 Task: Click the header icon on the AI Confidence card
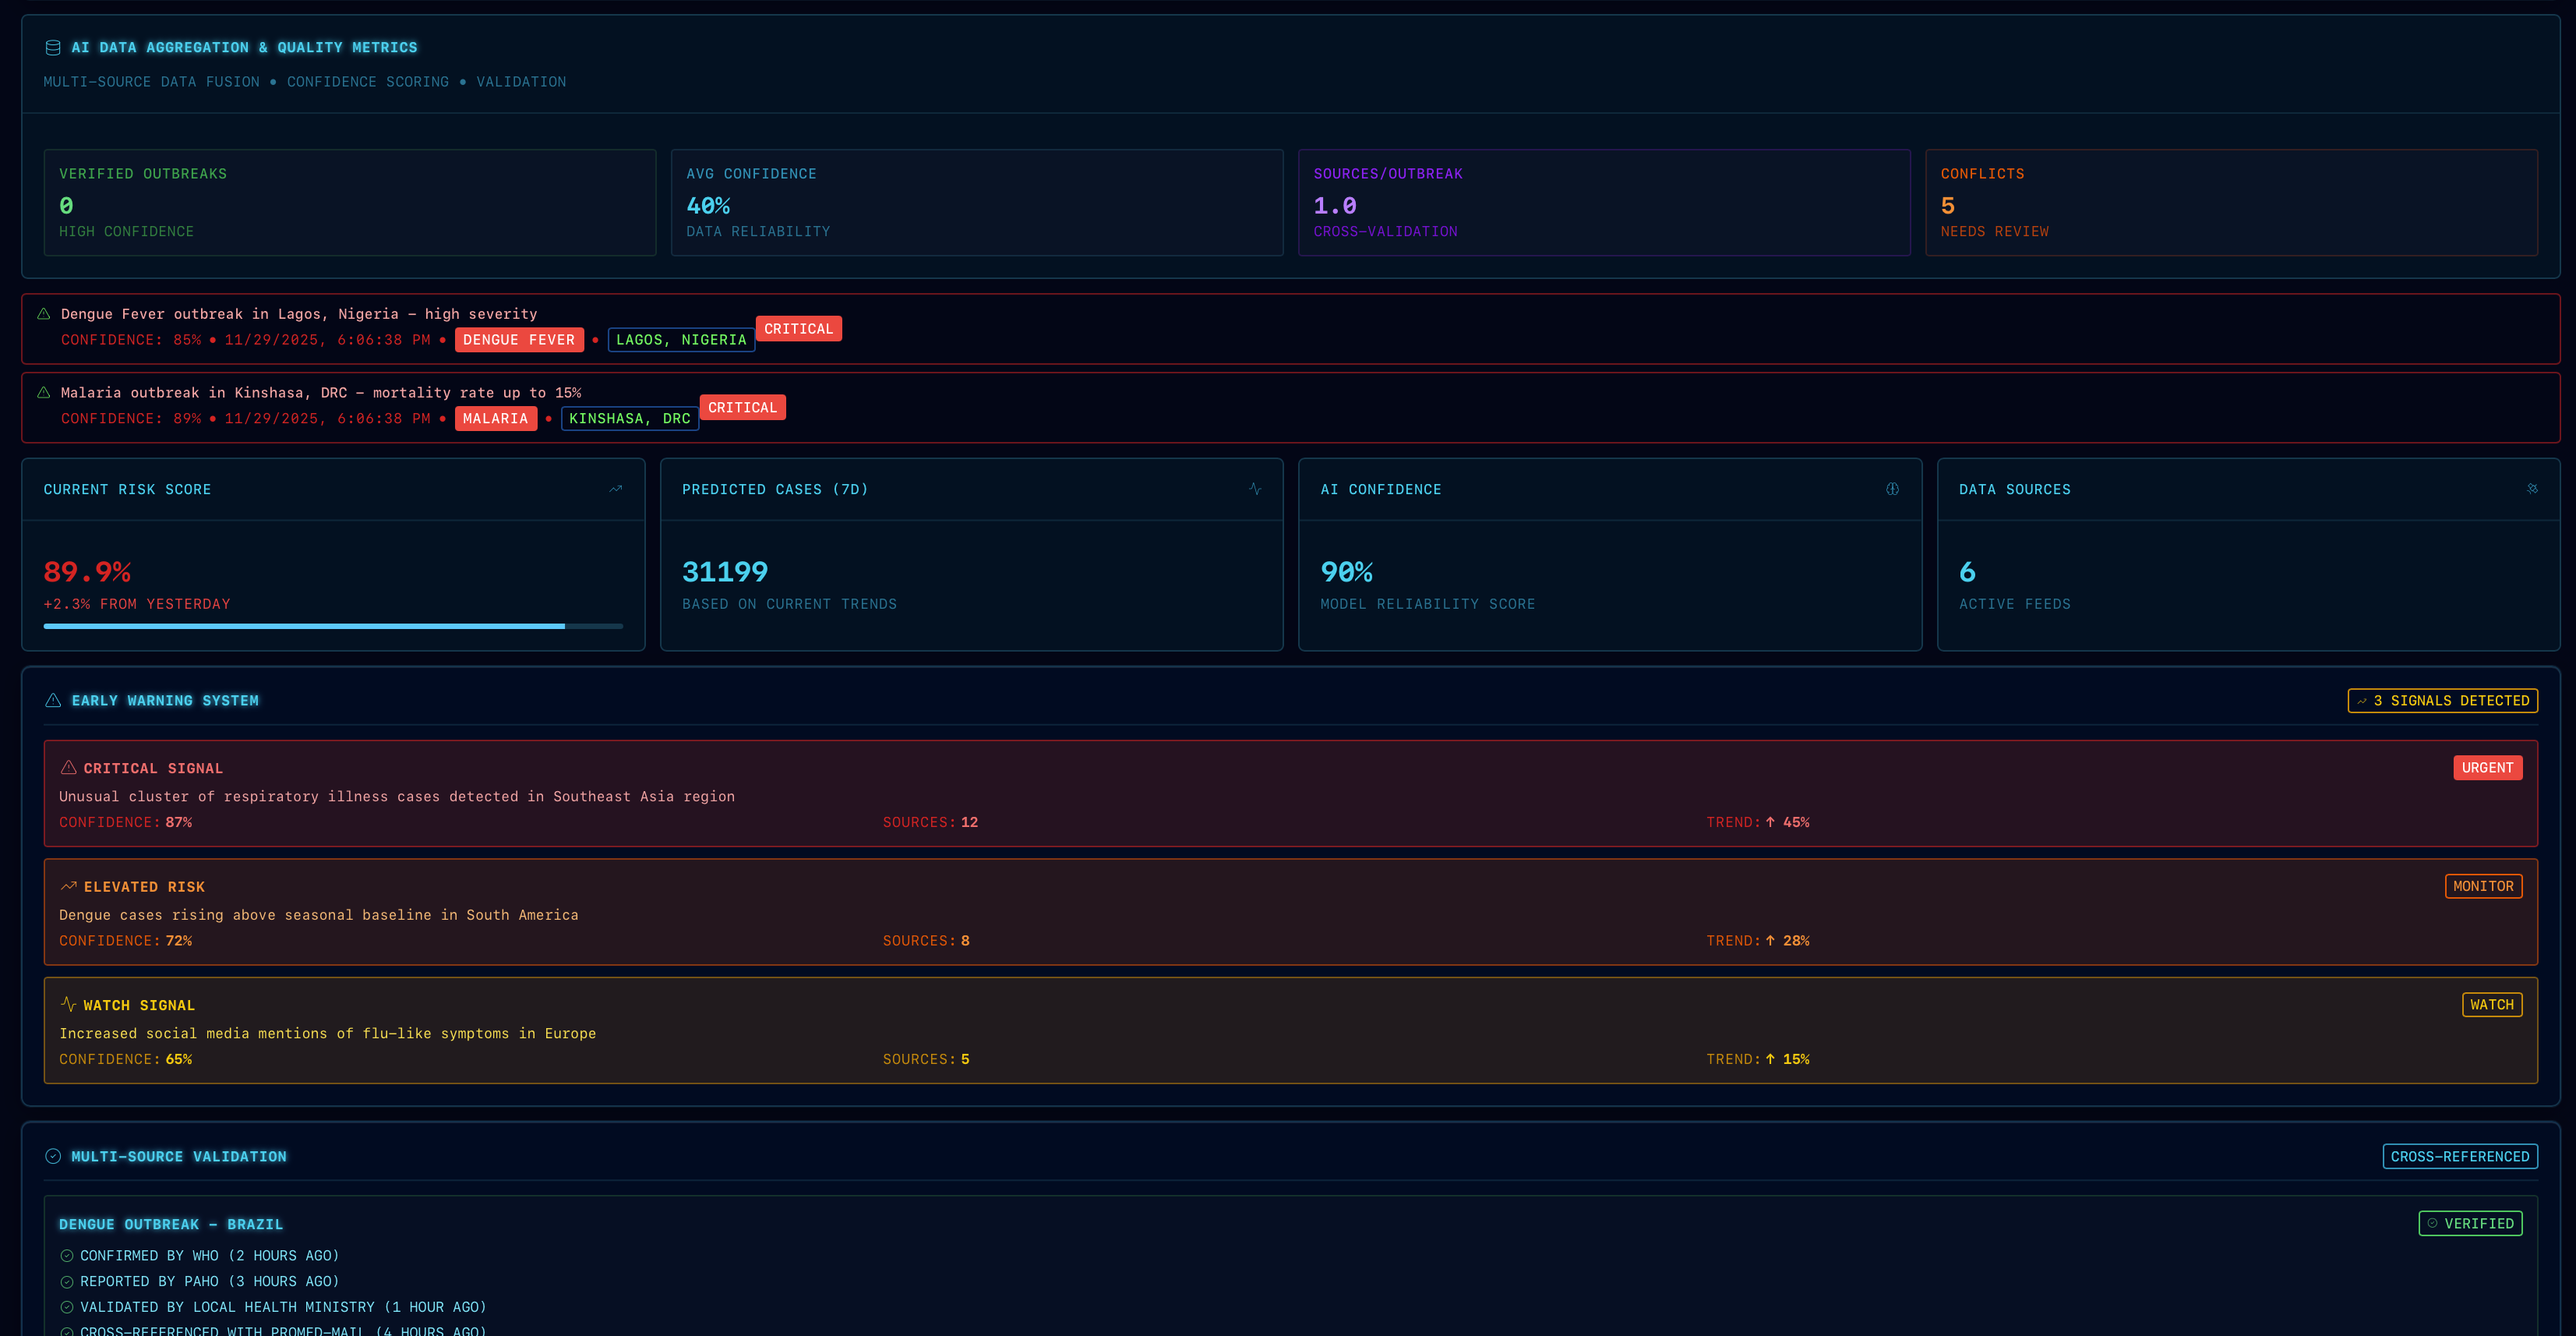coord(1891,489)
